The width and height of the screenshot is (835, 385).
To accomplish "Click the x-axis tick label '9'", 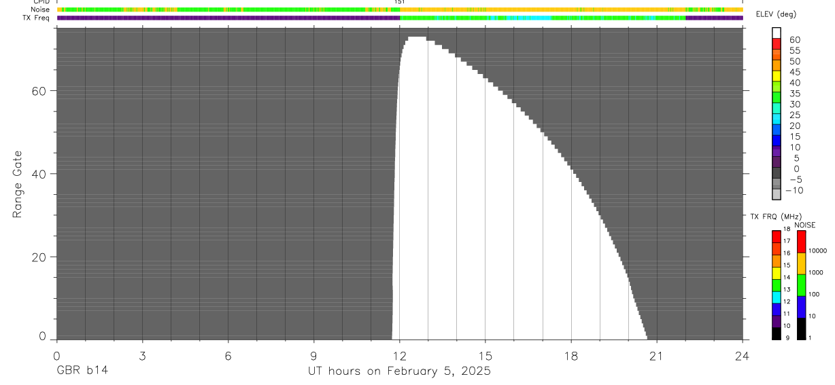I will pyautogui.click(x=313, y=355).
